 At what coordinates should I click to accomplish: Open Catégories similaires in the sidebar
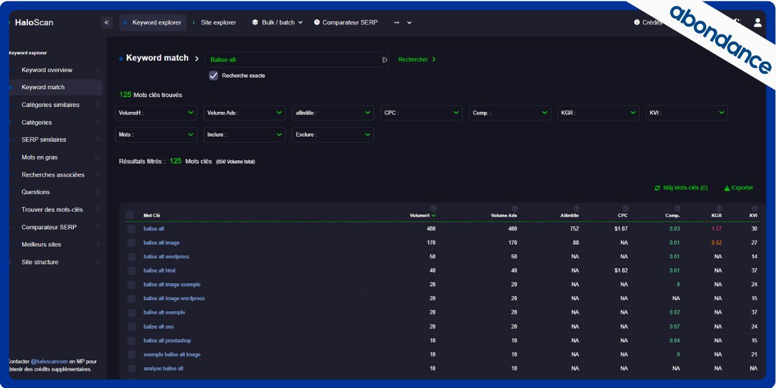50,105
